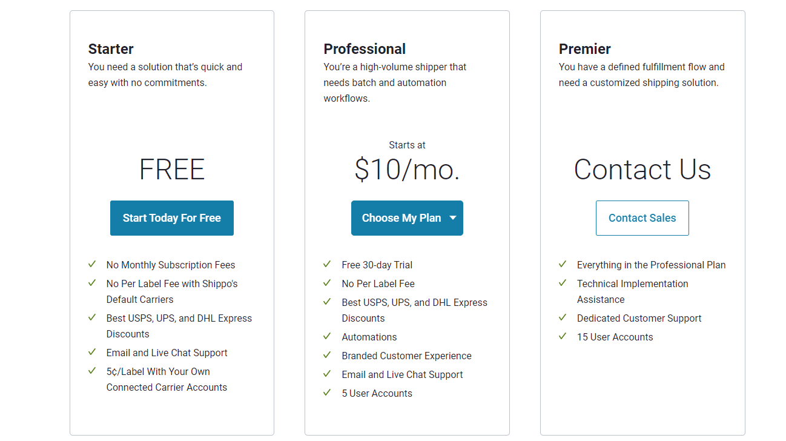
Task: Click checkmark beside Everything in the Professional Plan
Action: (x=563, y=264)
